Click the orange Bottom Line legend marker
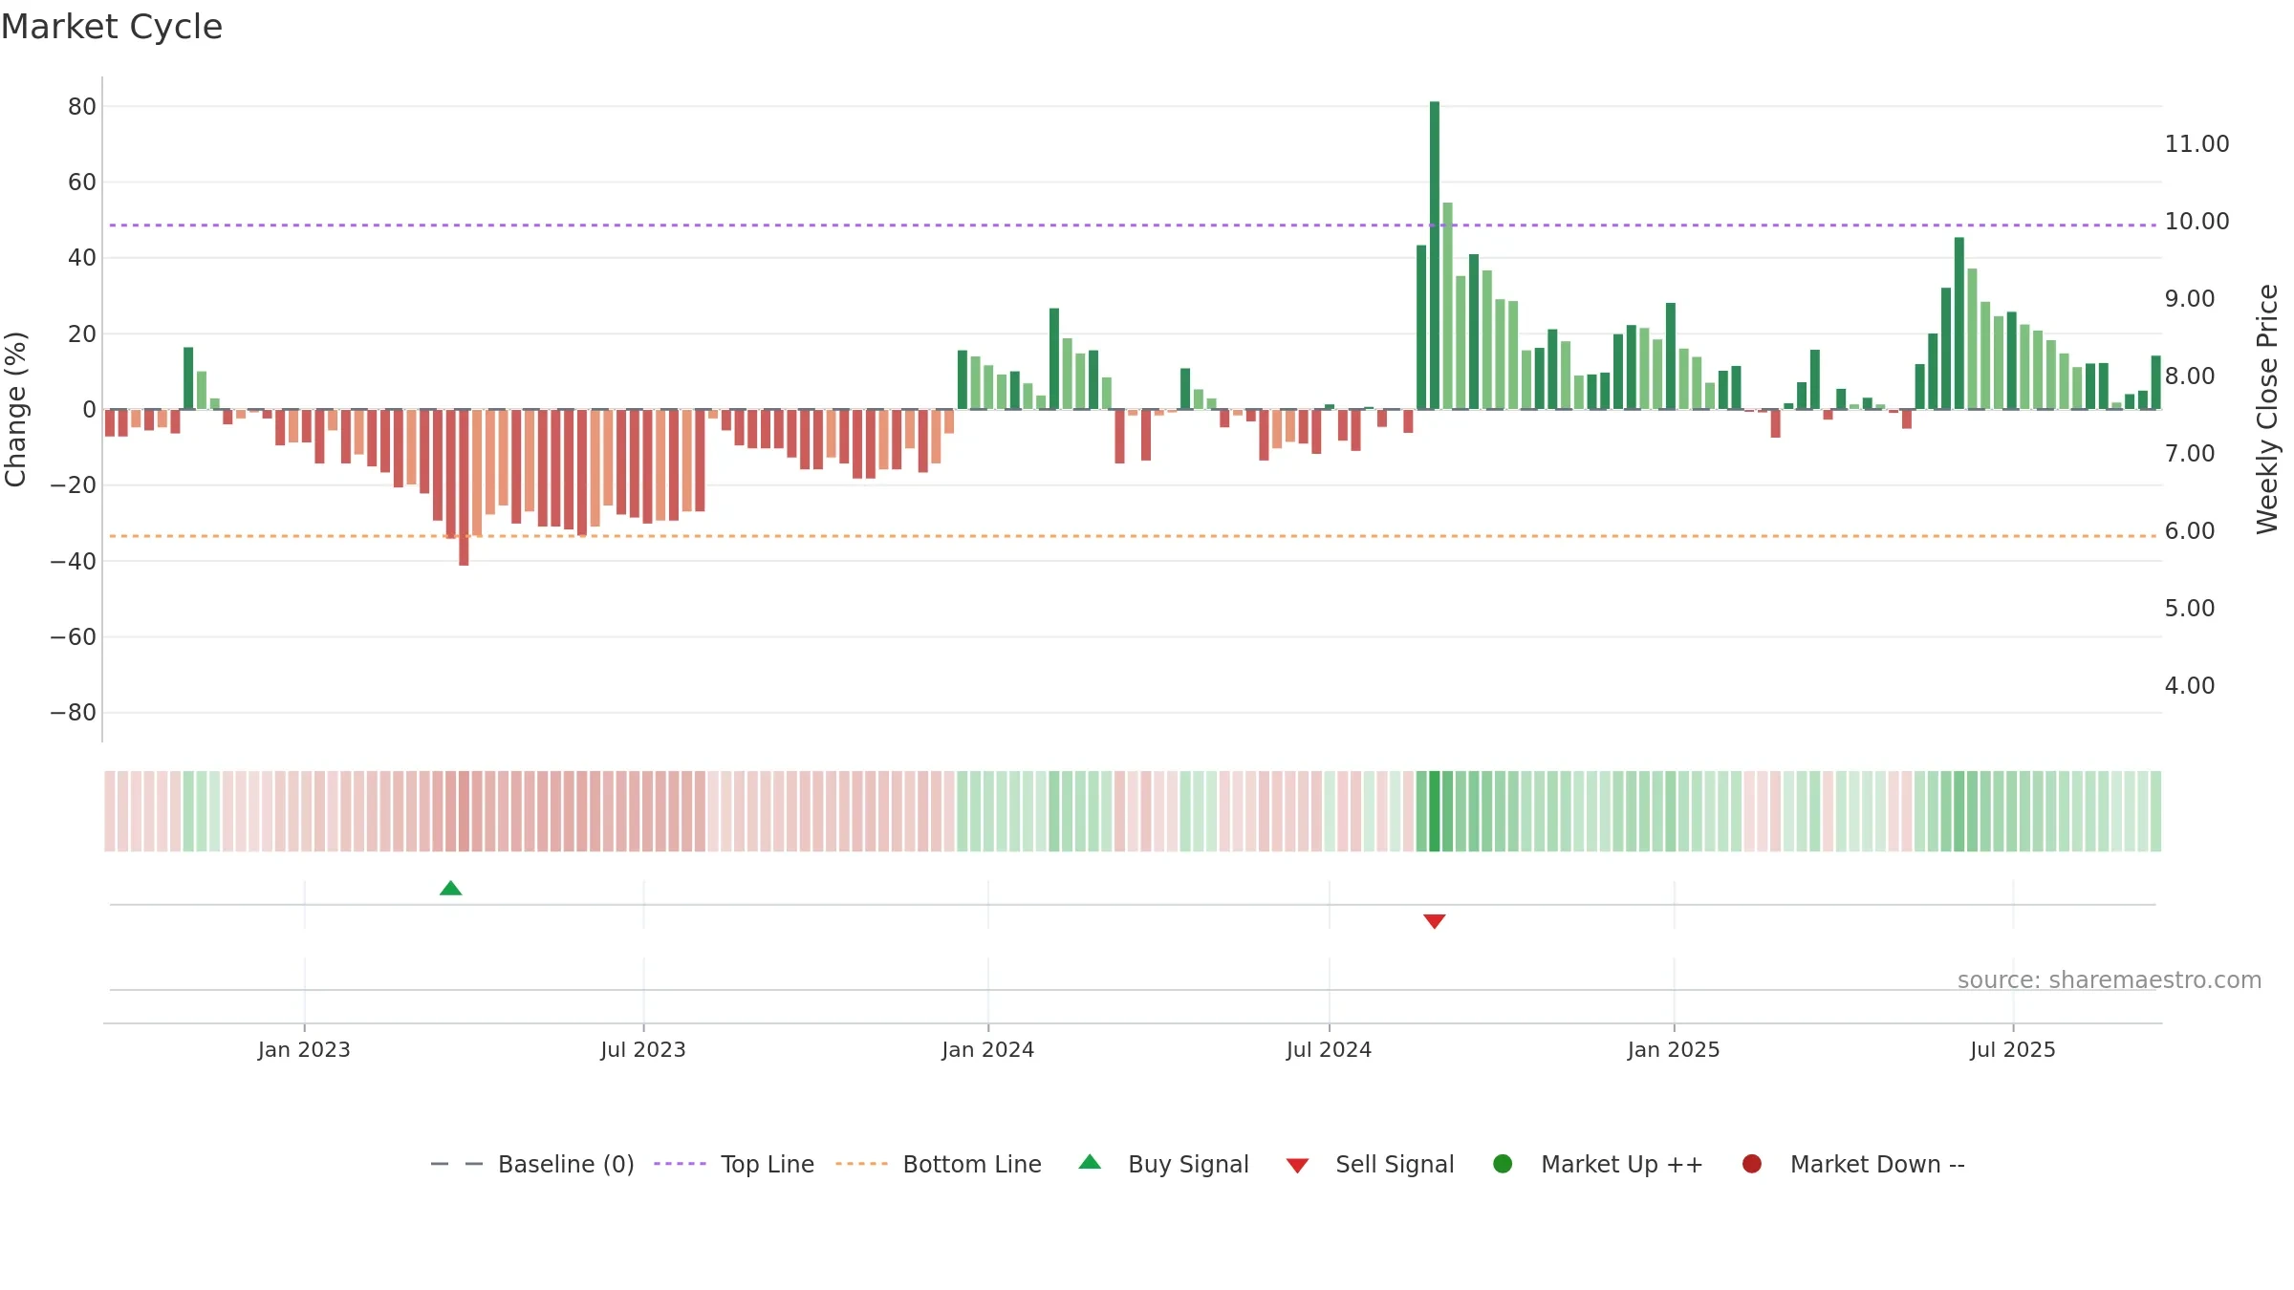 point(861,1164)
